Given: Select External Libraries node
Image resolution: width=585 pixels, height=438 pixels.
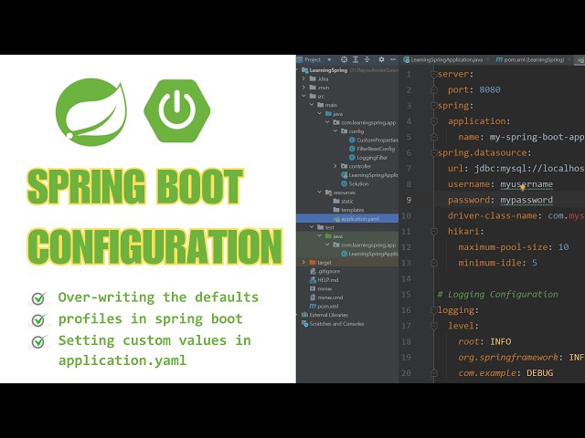Looking at the screenshot, I should 325,315.
